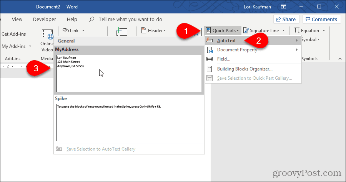Viewport: 346px width, 182px height.
Task: Click the AutoText icon in menu
Action: pyautogui.click(x=210, y=41)
